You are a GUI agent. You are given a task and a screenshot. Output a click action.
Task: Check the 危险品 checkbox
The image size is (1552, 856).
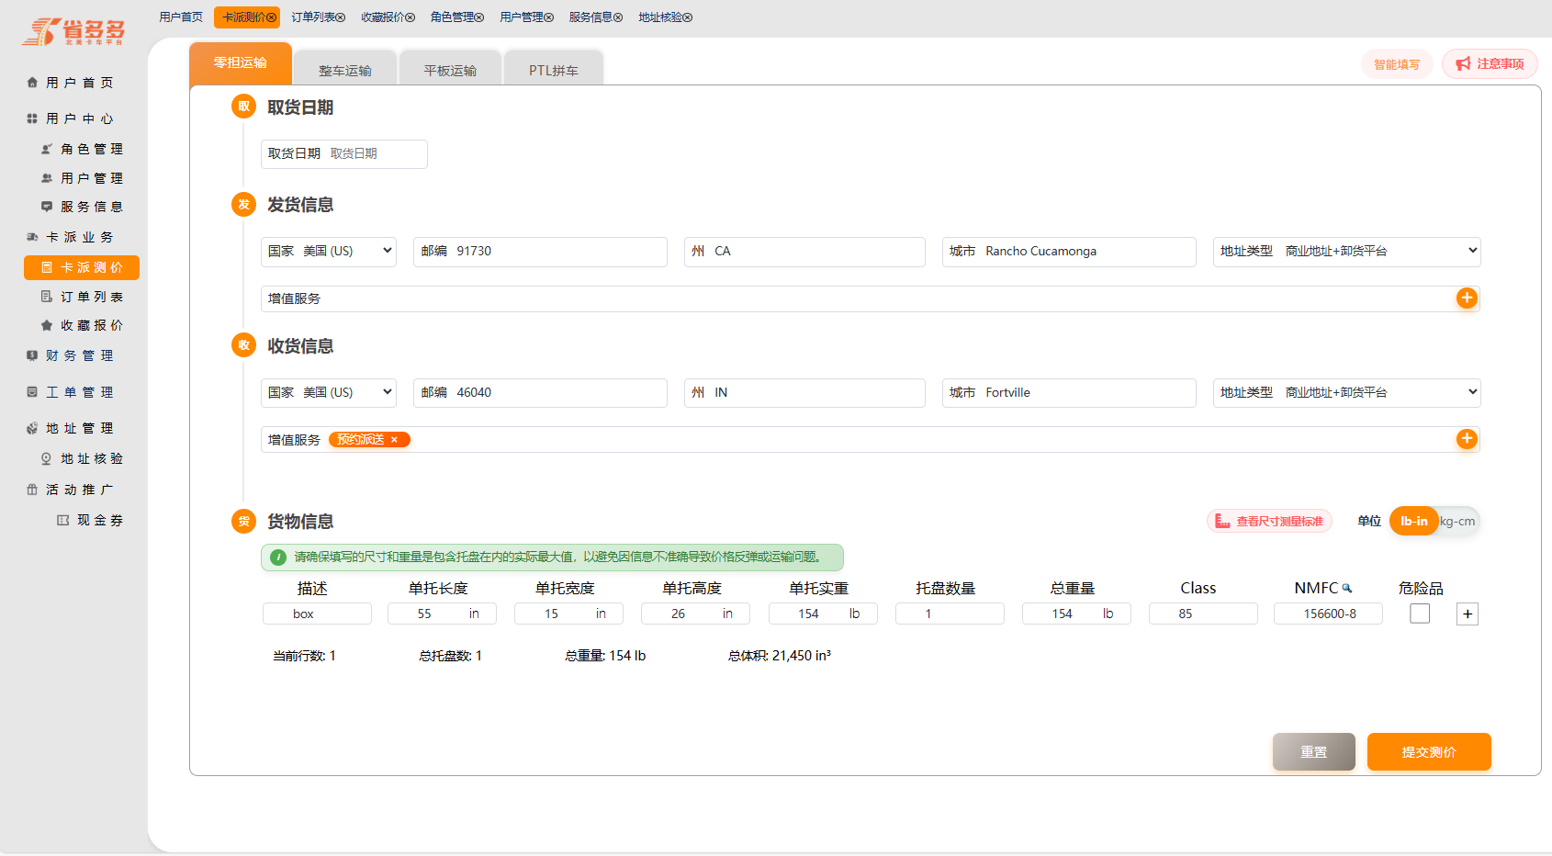click(1420, 614)
